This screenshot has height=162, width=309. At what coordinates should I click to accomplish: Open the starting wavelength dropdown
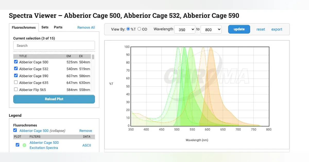point(185,29)
